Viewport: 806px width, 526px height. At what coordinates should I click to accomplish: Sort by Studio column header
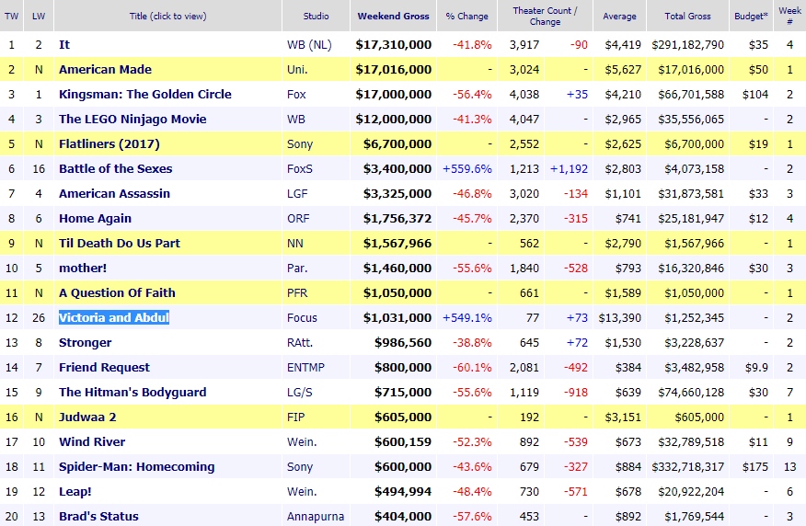(316, 16)
